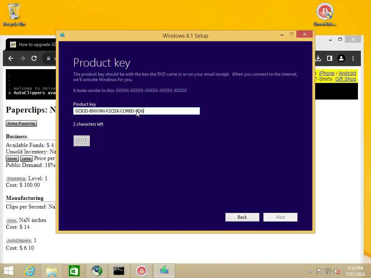Click the Next button in Setup
The width and height of the screenshot is (371, 278).
coord(280,217)
